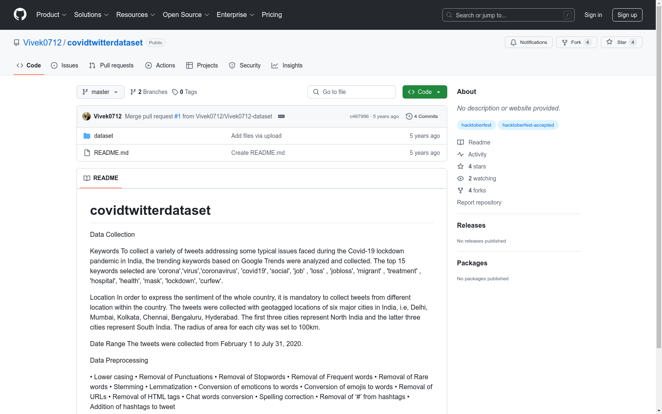This screenshot has height=414, width=662.
Task: Click the README.md file icon
Action: point(87,153)
